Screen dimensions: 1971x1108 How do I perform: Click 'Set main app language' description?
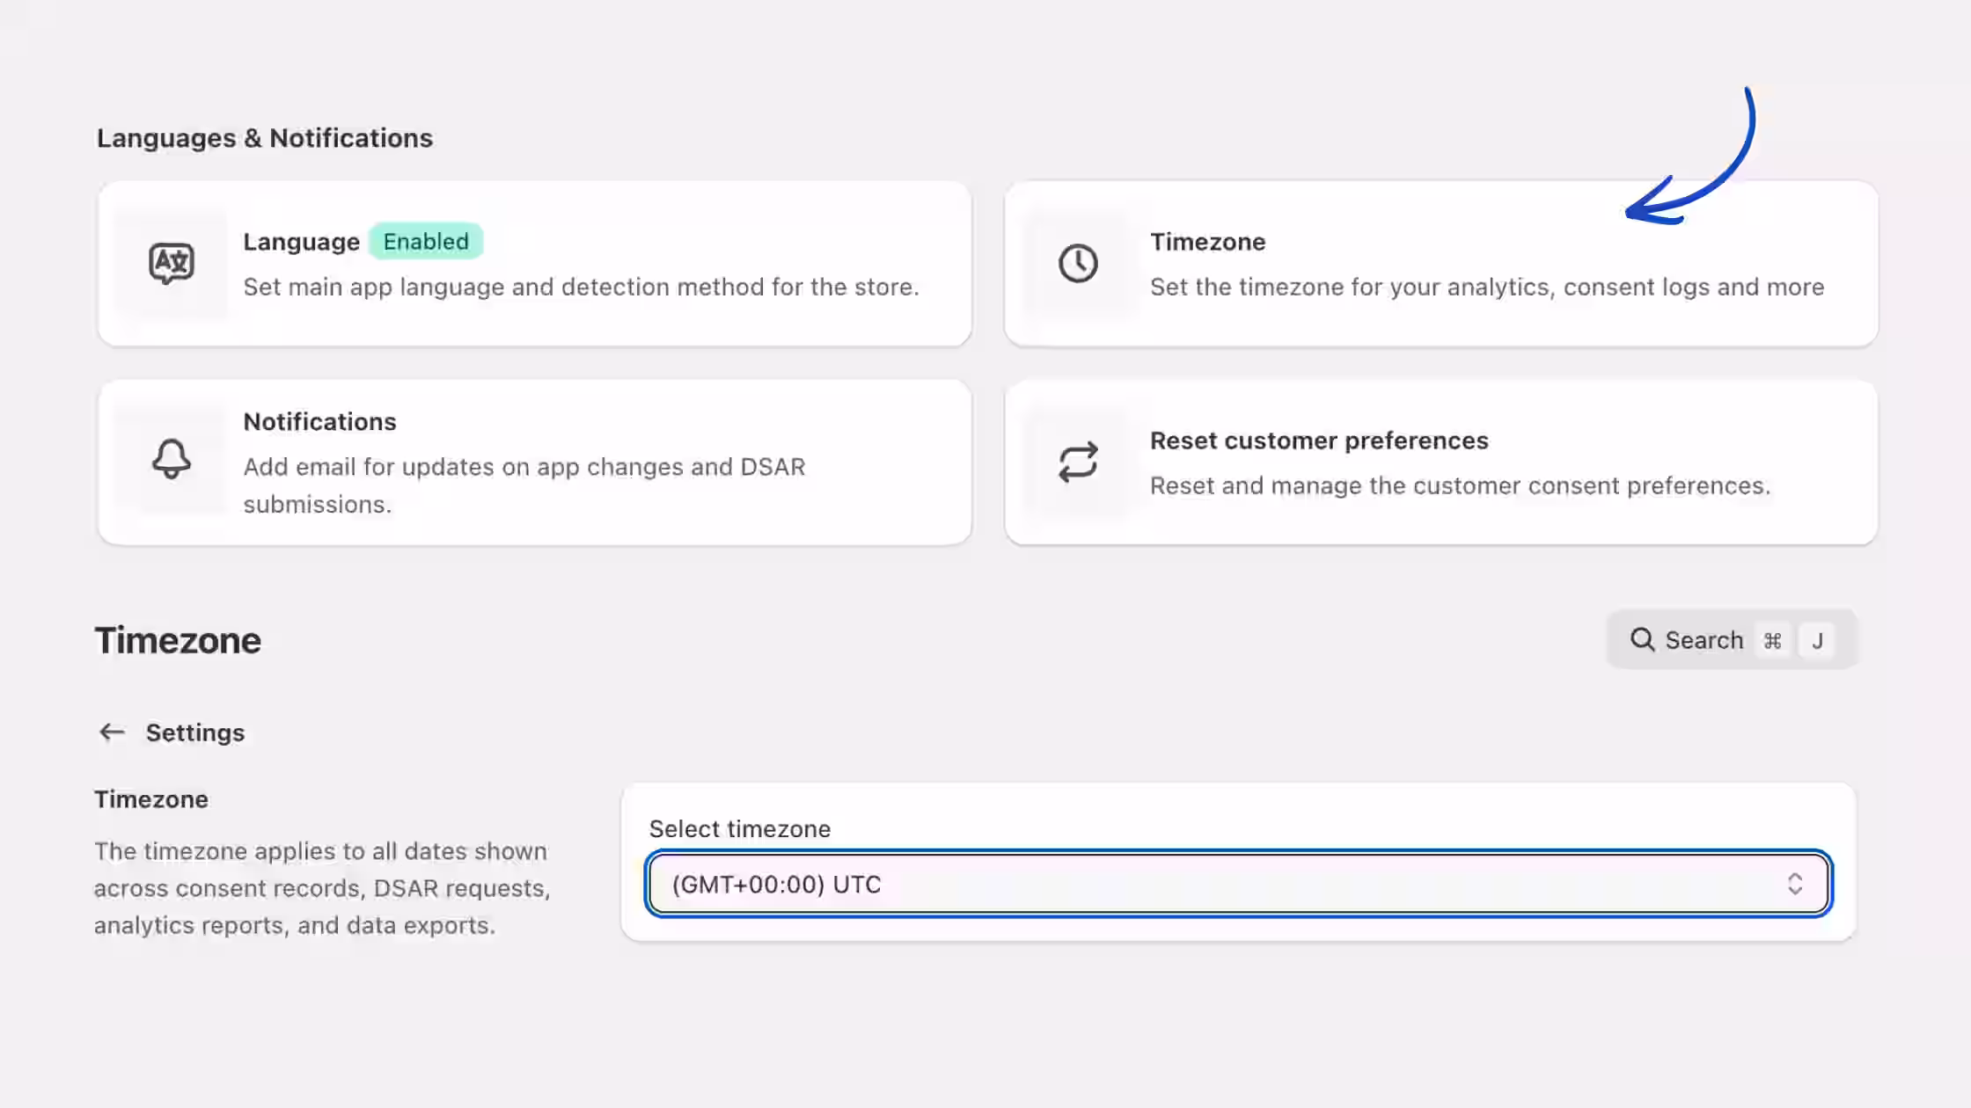581,287
